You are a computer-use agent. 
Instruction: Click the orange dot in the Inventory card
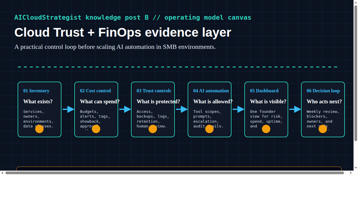click(39, 129)
